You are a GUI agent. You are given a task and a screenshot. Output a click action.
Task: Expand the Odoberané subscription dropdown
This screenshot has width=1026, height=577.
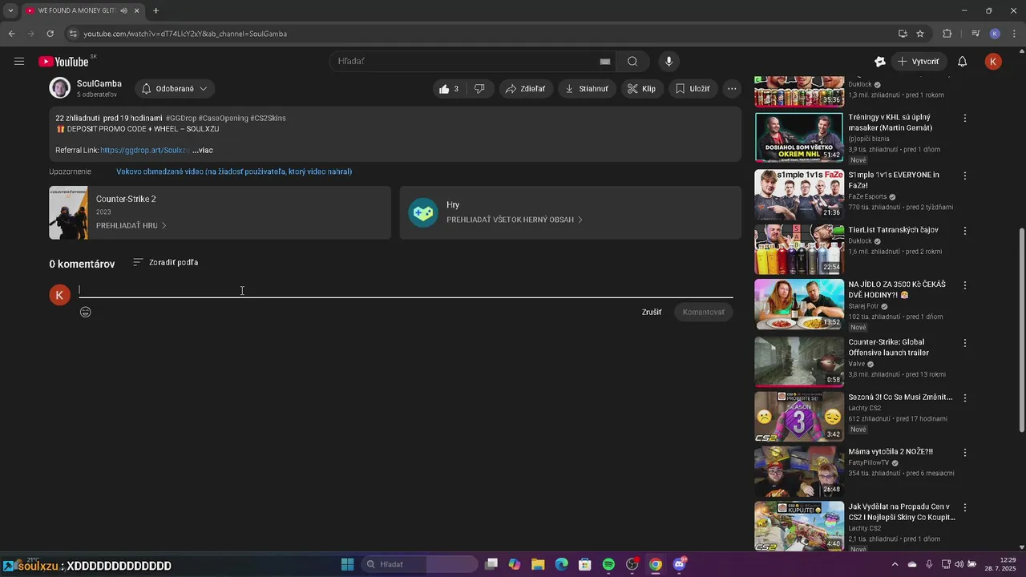coord(175,89)
